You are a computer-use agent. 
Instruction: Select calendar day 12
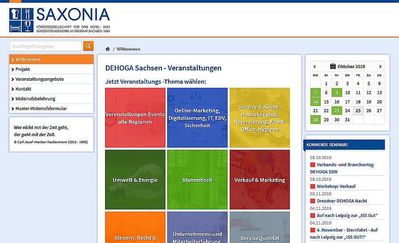click(x=369, y=93)
